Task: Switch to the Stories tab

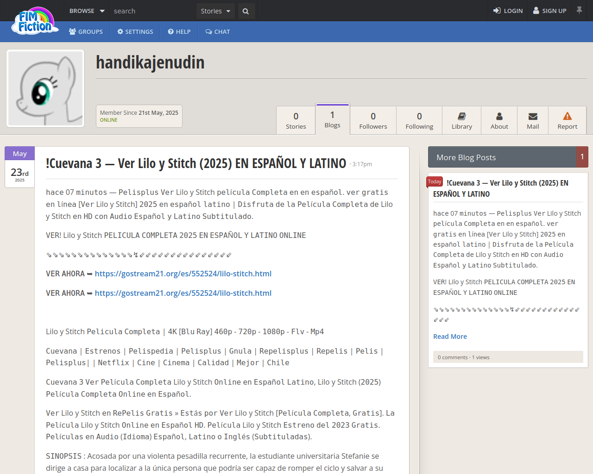Action: pos(296,120)
